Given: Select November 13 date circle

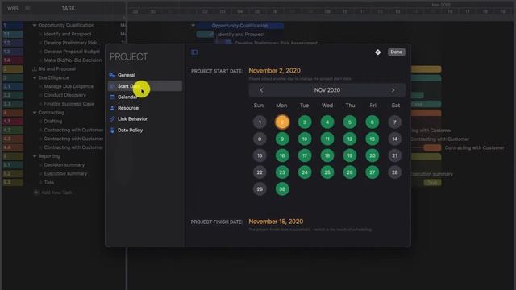Looking at the screenshot, I should click(372, 139).
